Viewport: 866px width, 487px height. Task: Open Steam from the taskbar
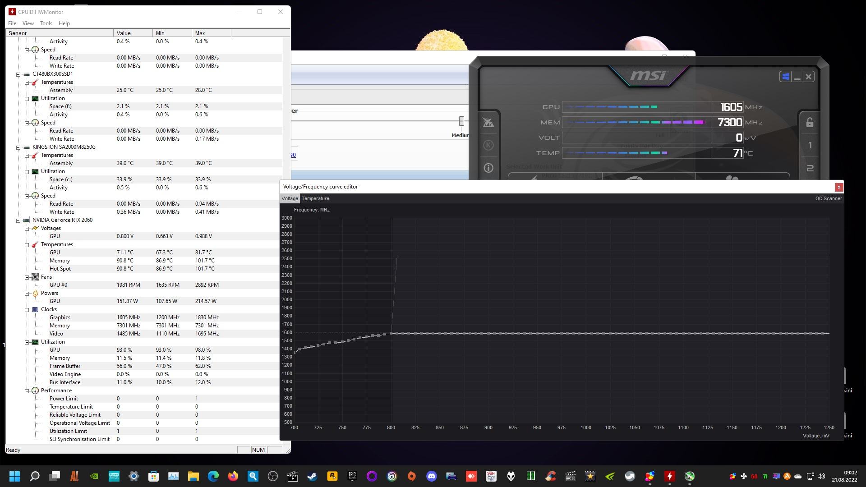pyautogui.click(x=313, y=476)
